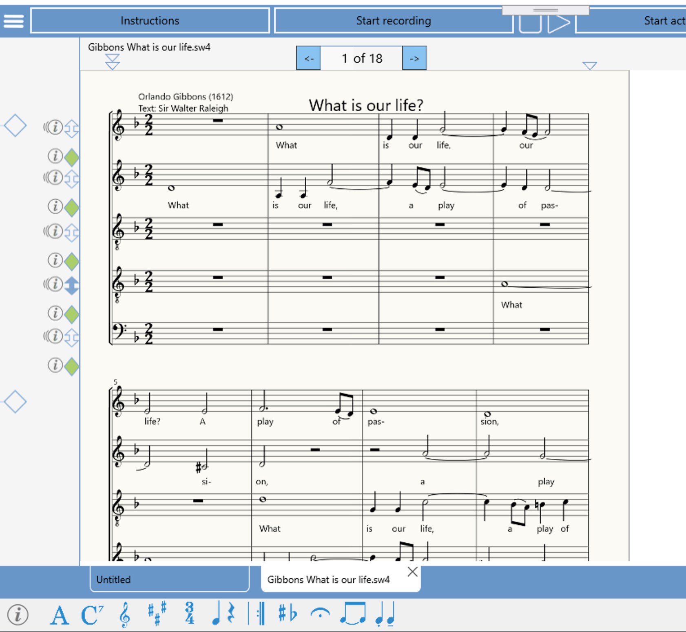Click the score title 'What is our life?'
This screenshot has height=632, width=686.
tap(366, 105)
